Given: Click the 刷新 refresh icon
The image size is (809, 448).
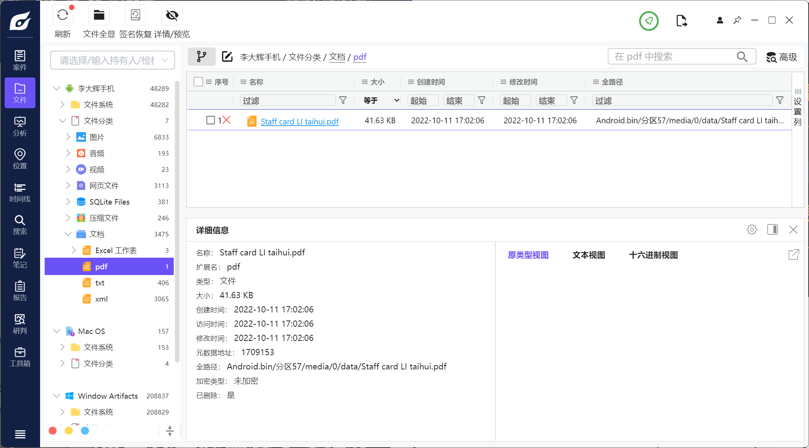Looking at the screenshot, I should pyautogui.click(x=63, y=15).
